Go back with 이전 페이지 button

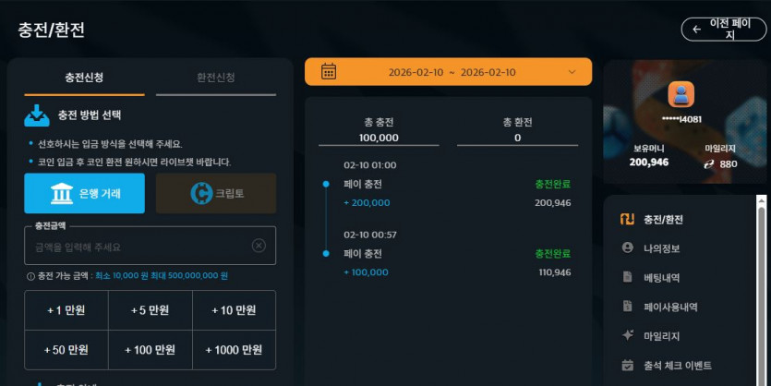tap(723, 30)
